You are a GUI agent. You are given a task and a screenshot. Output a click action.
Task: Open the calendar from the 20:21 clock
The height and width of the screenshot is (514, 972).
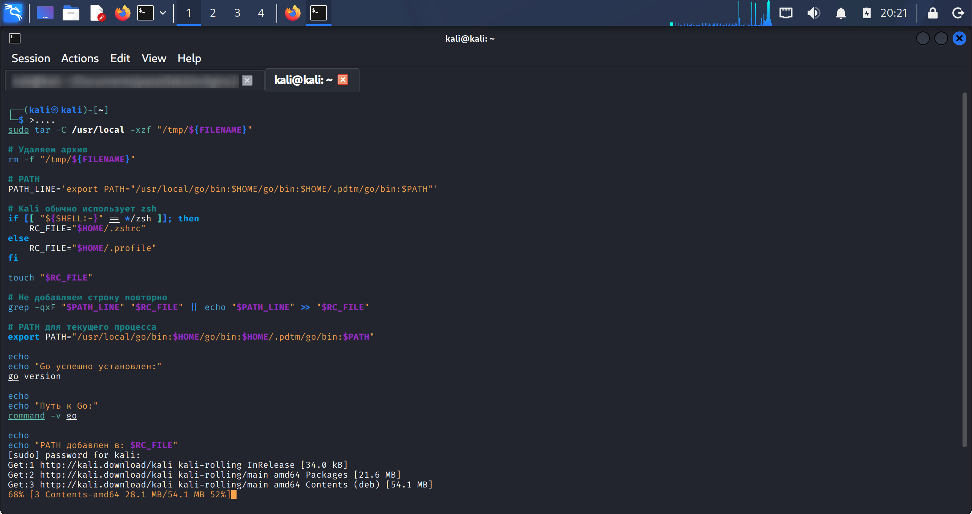894,13
